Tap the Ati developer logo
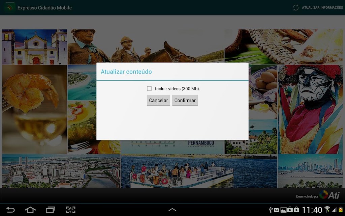 330,195
